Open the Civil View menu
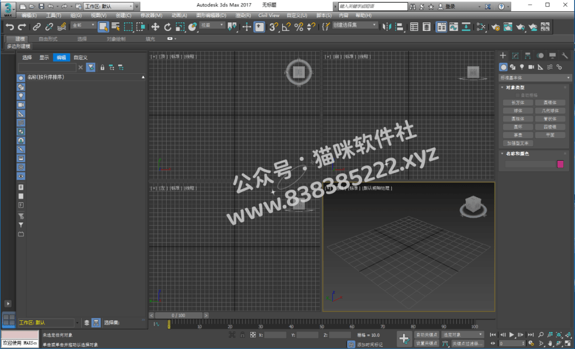575x349 pixels. pyautogui.click(x=269, y=15)
